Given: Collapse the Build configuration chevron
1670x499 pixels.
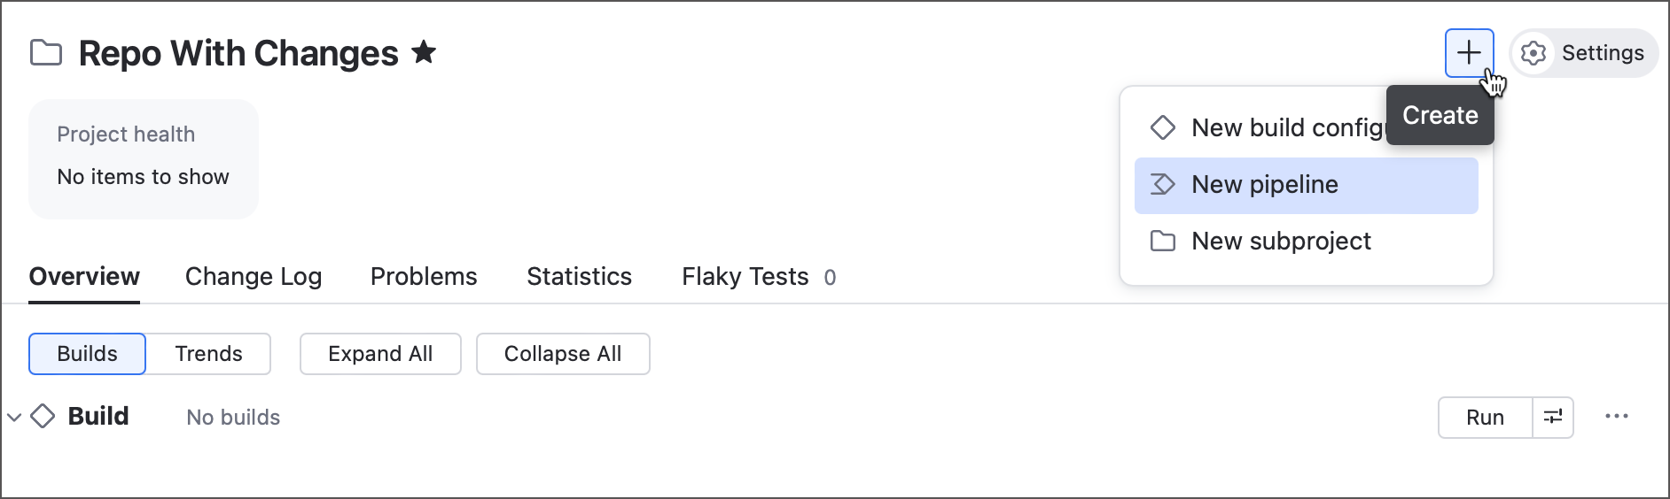Looking at the screenshot, I should click(14, 417).
